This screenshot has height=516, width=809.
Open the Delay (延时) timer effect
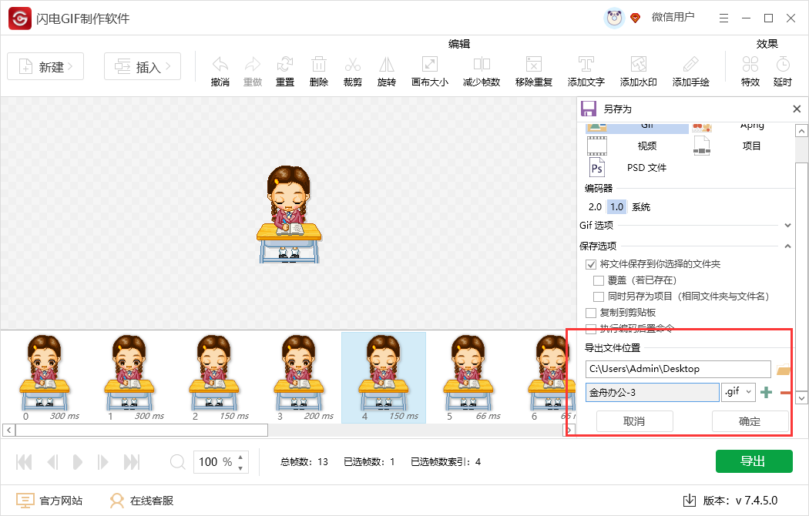pos(783,65)
